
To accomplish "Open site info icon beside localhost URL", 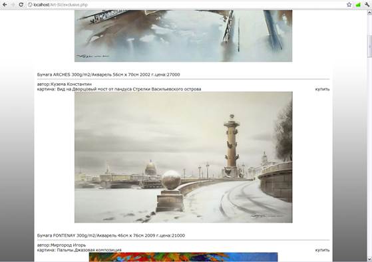I will click(x=30, y=5).
